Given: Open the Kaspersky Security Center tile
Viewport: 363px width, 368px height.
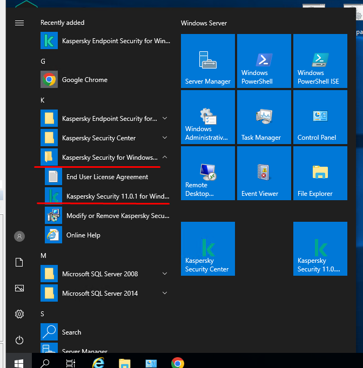Looking at the screenshot, I should tap(208, 249).
